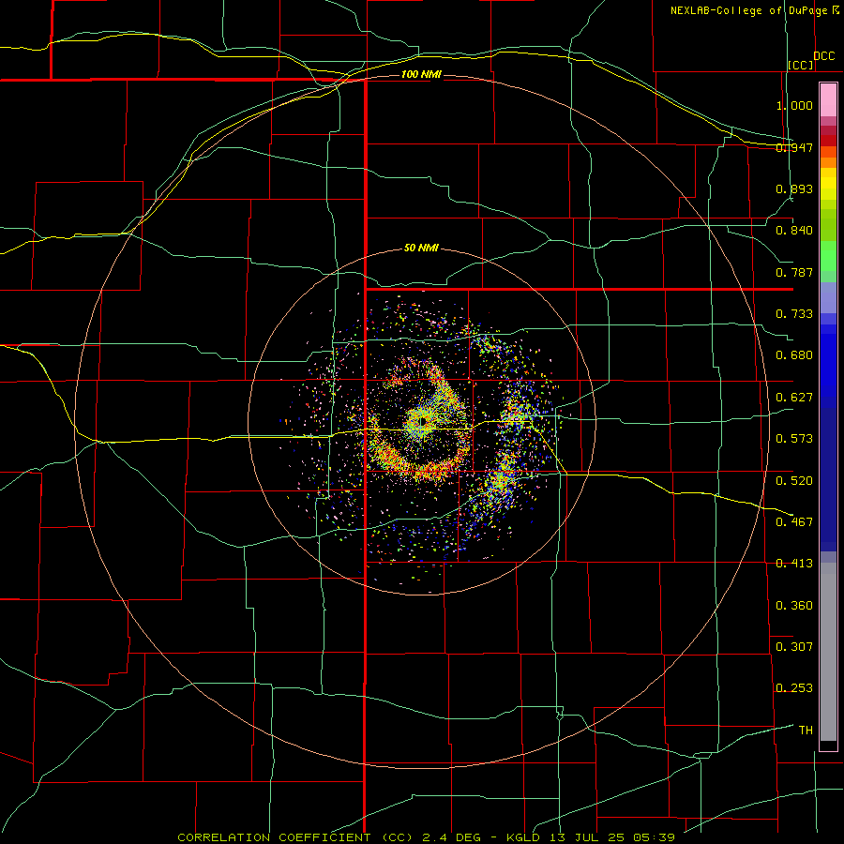
Task: Click the KGLD station identifier
Action: (x=523, y=837)
